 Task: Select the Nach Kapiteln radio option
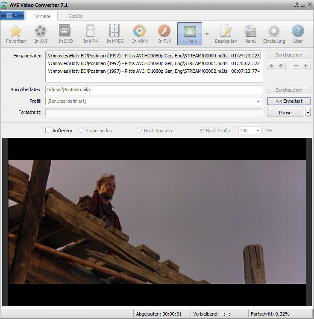pos(139,130)
